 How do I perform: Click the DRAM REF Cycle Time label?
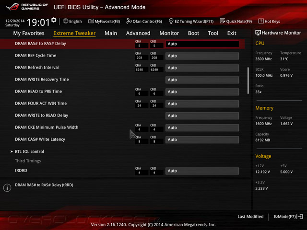(x=35, y=56)
